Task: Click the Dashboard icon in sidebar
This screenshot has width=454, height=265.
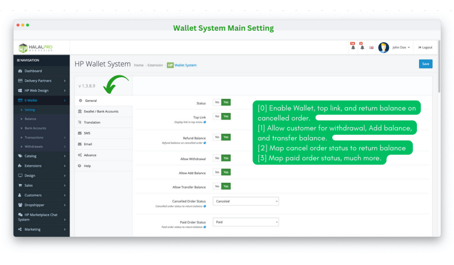Action: tap(20, 71)
